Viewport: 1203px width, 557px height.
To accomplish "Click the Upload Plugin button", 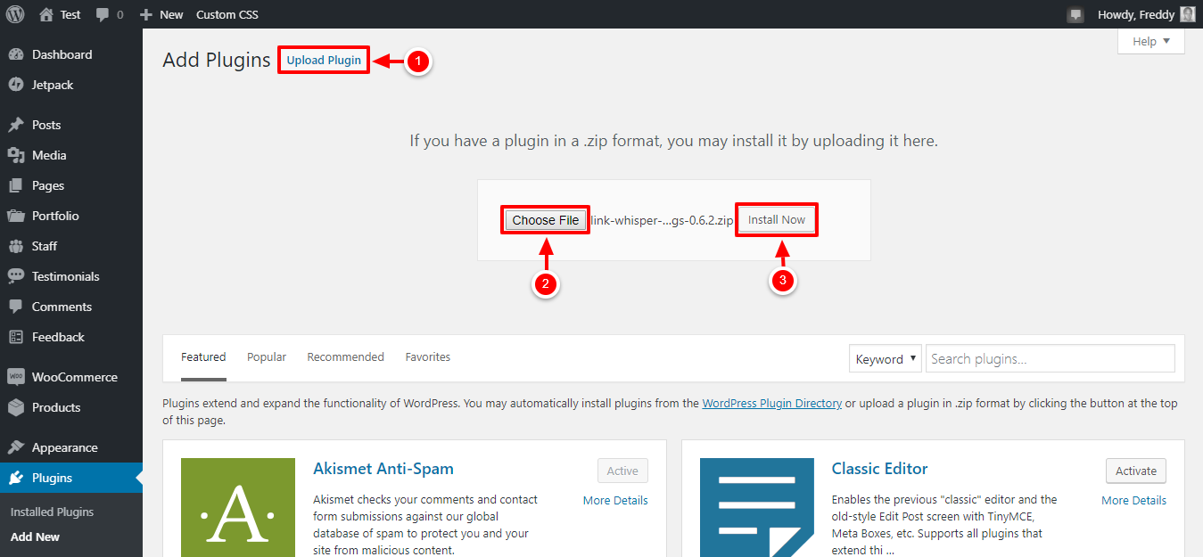I will (x=324, y=60).
